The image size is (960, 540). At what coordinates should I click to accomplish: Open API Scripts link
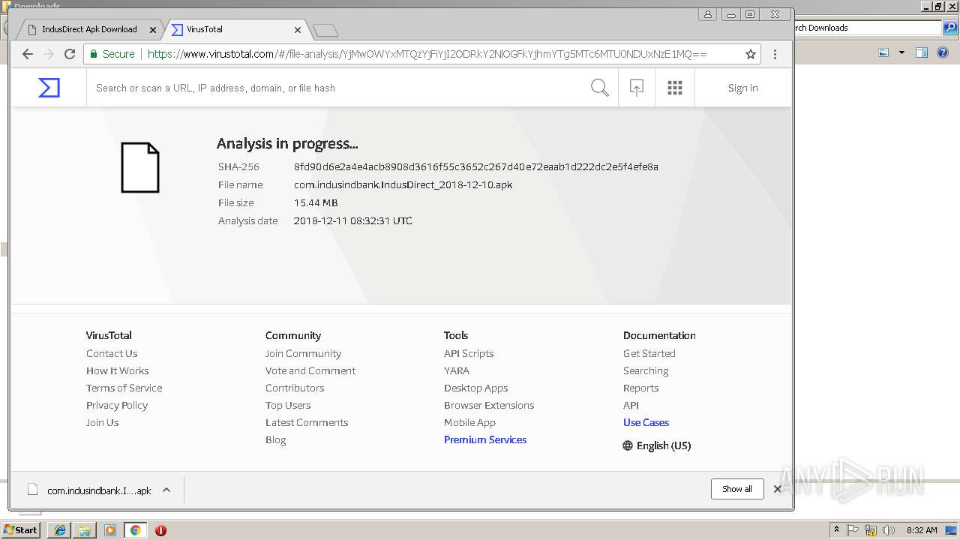(x=469, y=353)
